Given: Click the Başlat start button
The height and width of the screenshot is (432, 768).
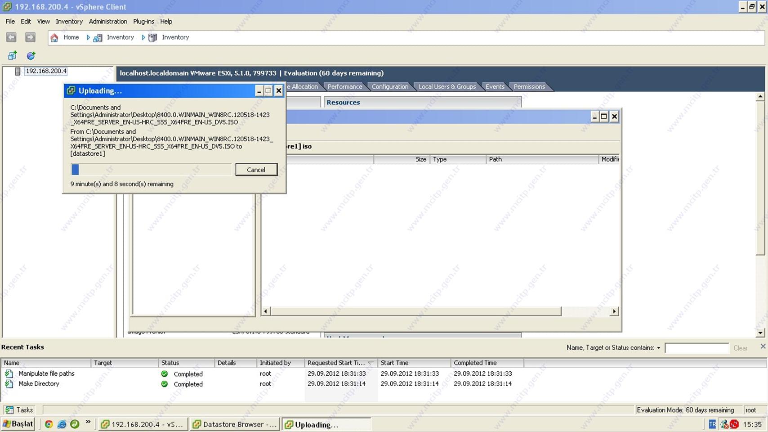Looking at the screenshot, I should [18, 424].
